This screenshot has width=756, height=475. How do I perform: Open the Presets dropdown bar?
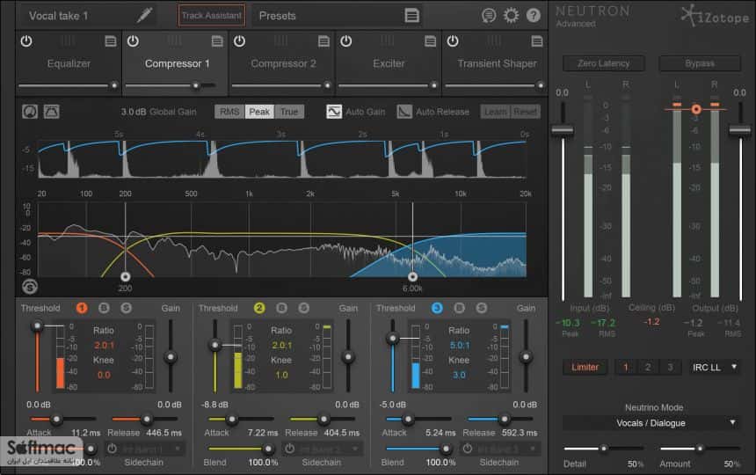click(338, 16)
